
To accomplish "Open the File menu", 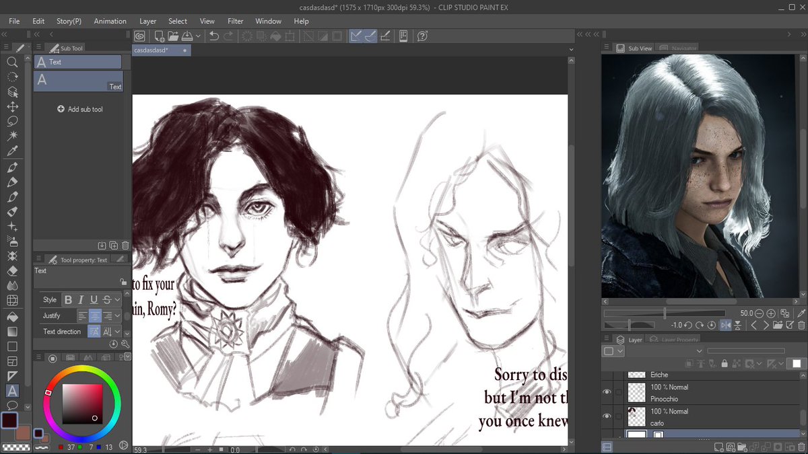I will click(14, 21).
